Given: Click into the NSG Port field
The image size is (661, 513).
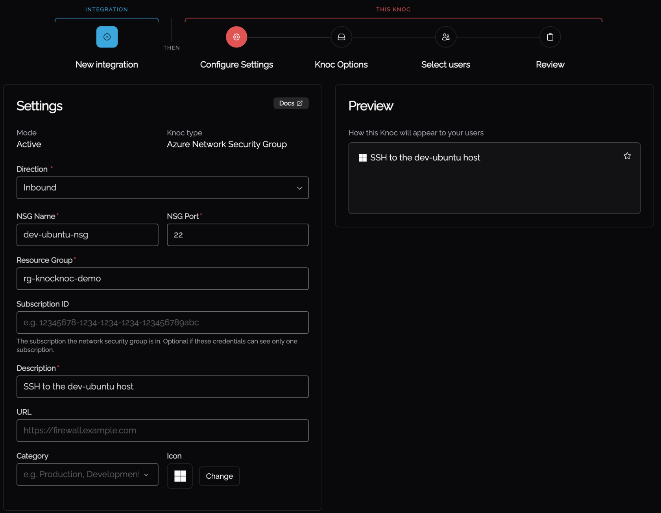Looking at the screenshot, I should pyautogui.click(x=238, y=235).
